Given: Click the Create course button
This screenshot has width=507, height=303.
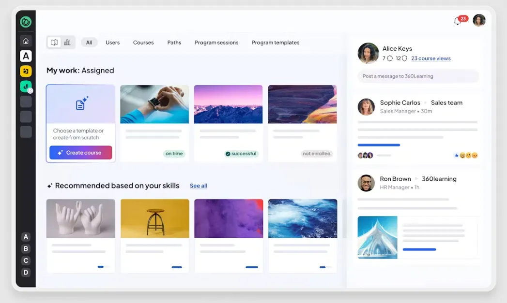Looking at the screenshot, I should pos(80,153).
